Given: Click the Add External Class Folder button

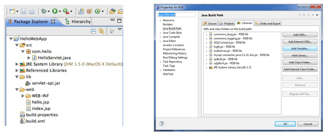Looking at the screenshot, I should (300, 69).
